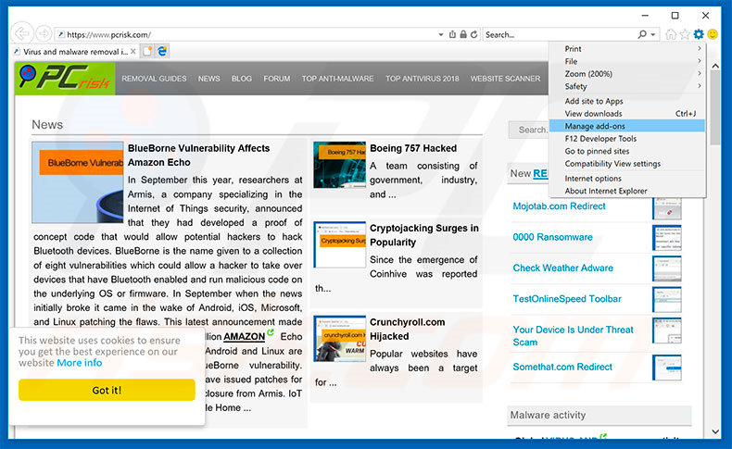Viewport: 732px width, 449px height.
Task: Open BLOG nav item
Action: pyautogui.click(x=241, y=79)
